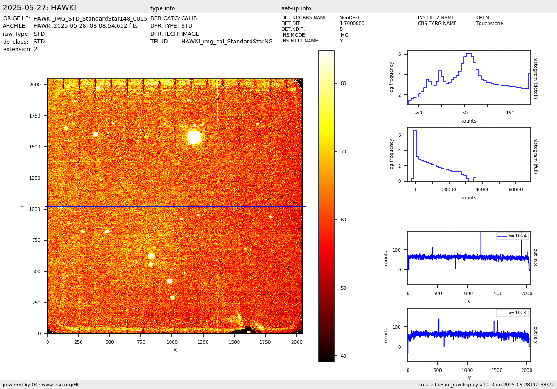Click the cut in x line plot
557x389 pixels.
468,258
